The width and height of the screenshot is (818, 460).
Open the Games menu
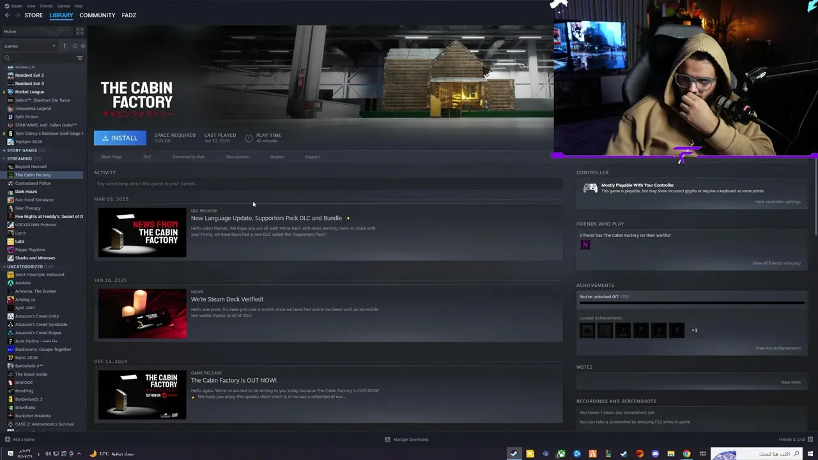64,6
